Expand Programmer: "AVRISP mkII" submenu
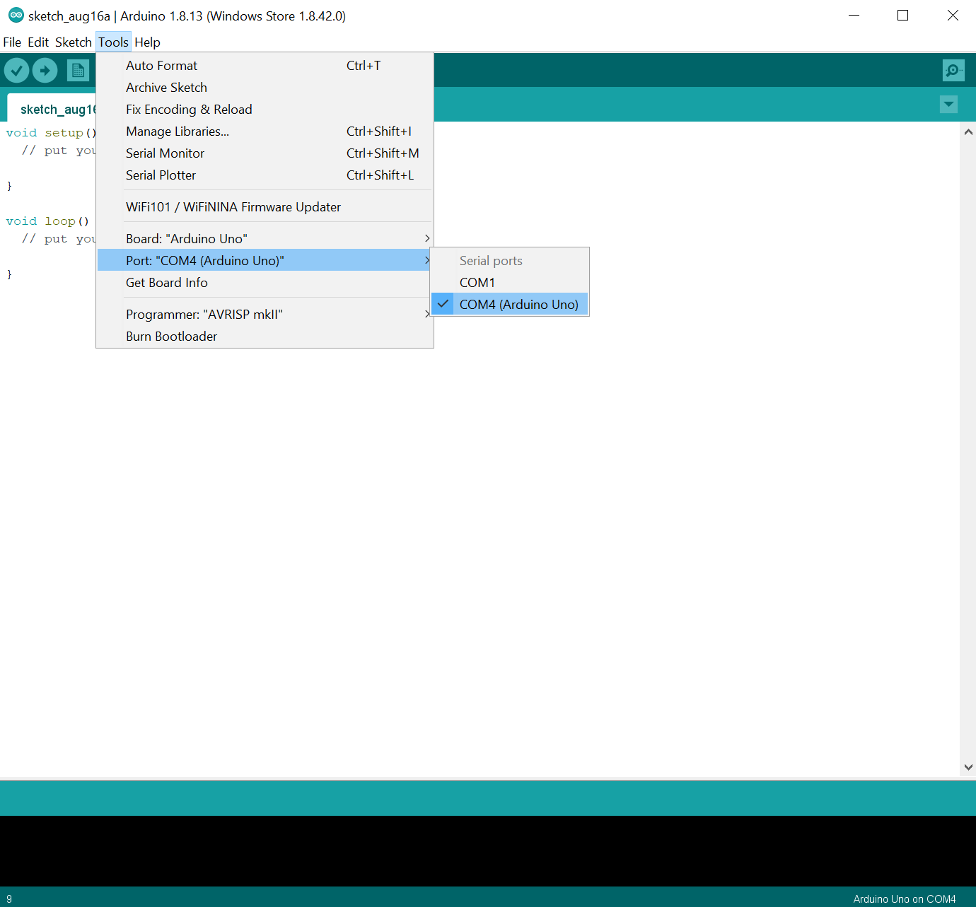Screen dimensions: 976x907 point(265,315)
